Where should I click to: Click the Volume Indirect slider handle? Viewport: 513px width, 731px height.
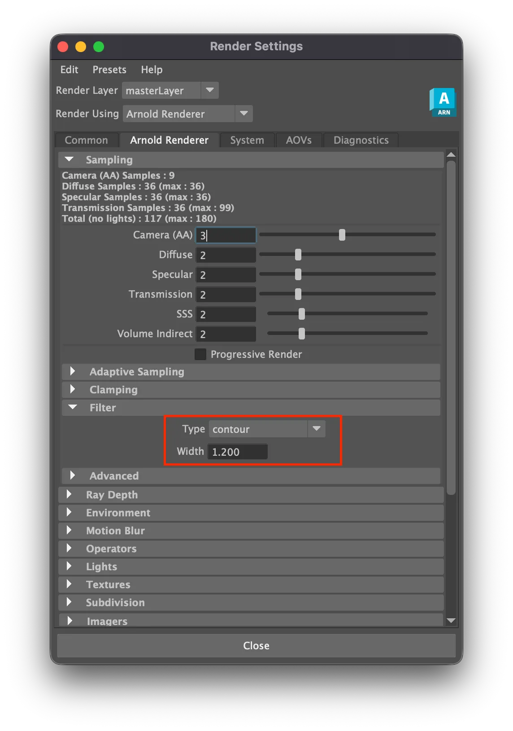click(x=302, y=334)
